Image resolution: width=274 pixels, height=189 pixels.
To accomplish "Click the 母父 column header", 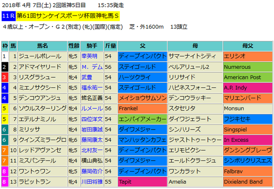I will tap(247, 46).
